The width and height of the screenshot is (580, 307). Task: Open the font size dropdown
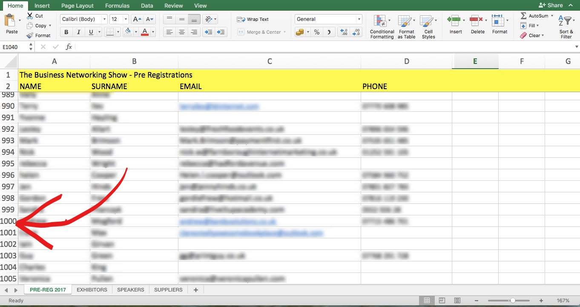[125, 19]
